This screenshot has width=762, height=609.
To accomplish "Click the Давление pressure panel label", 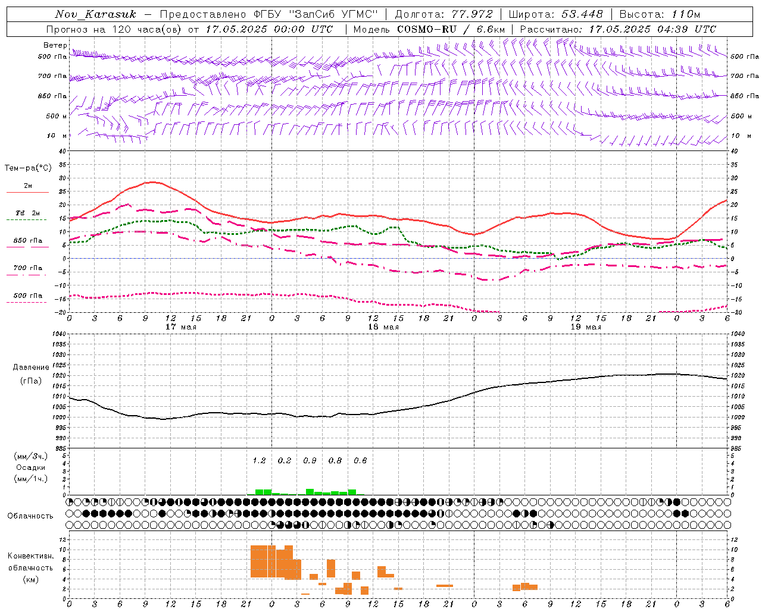I will point(31,368).
